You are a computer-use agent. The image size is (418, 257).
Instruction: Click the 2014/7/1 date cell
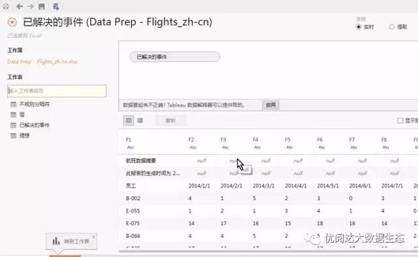(392, 186)
